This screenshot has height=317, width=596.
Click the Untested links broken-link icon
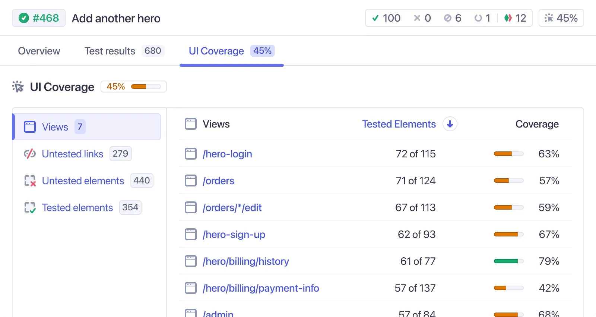click(x=30, y=154)
